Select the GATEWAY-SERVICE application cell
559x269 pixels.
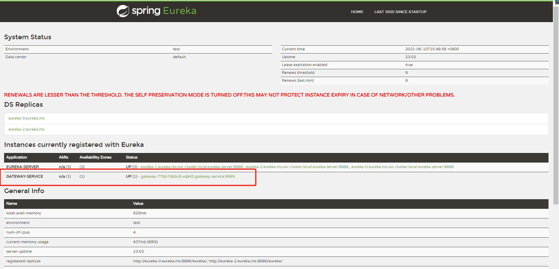[25, 177]
